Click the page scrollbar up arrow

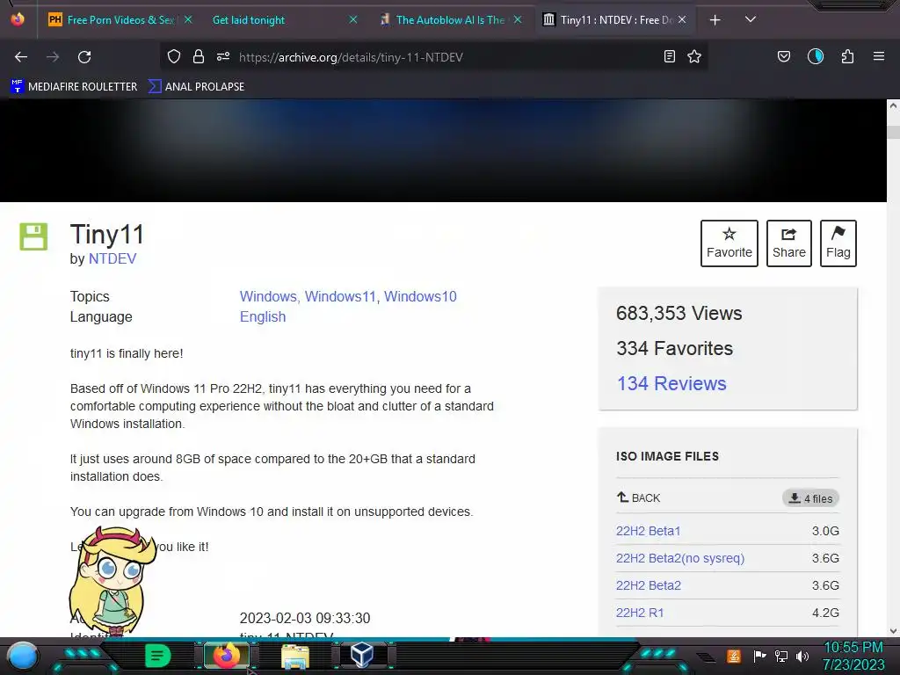pos(893,105)
